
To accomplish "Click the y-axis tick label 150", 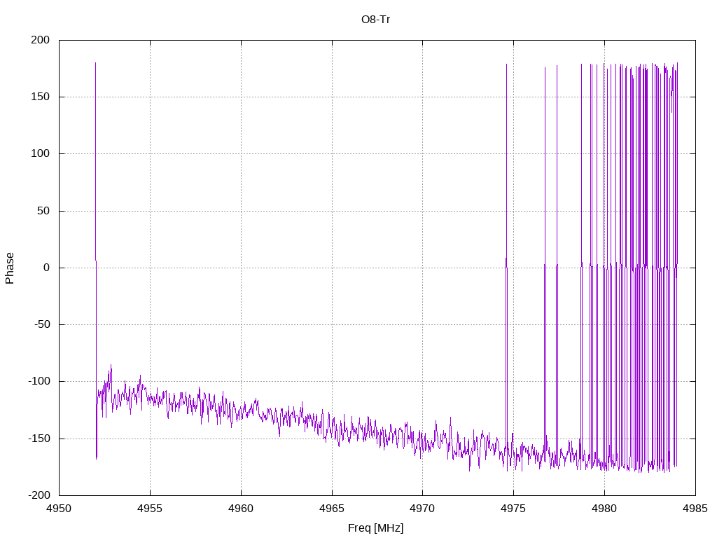I will pyautogui.click(x=40, y=97).
